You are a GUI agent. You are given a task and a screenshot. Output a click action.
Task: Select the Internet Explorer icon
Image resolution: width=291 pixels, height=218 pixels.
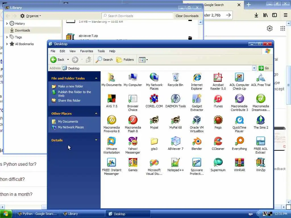(x=197, y=81)
